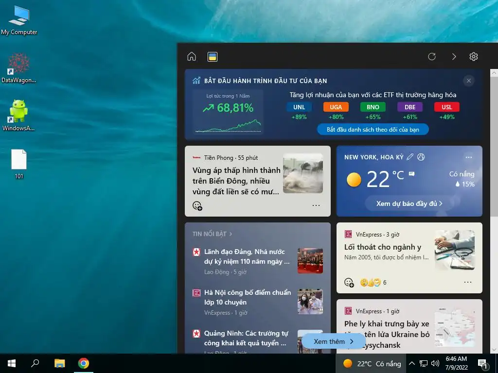Viewport: 498px width, 373px height.
Task: Select the DataWagon desktop shortcut
Action: pos(19,68)
